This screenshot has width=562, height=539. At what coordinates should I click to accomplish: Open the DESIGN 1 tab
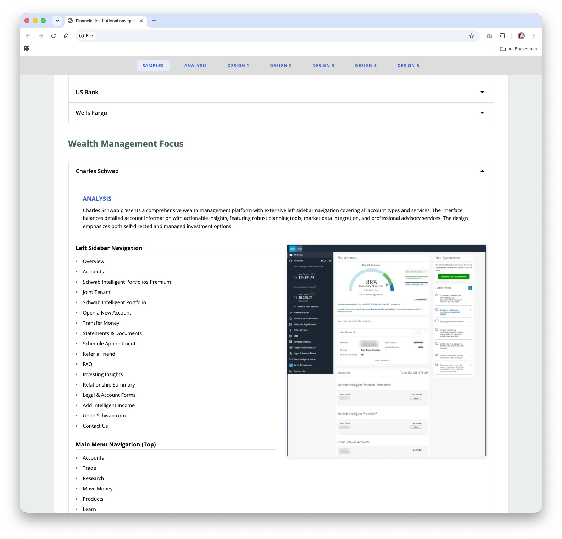point(238,66)
